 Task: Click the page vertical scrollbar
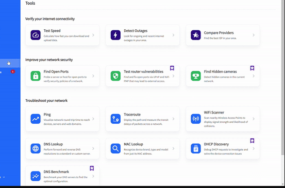[282, 78]
